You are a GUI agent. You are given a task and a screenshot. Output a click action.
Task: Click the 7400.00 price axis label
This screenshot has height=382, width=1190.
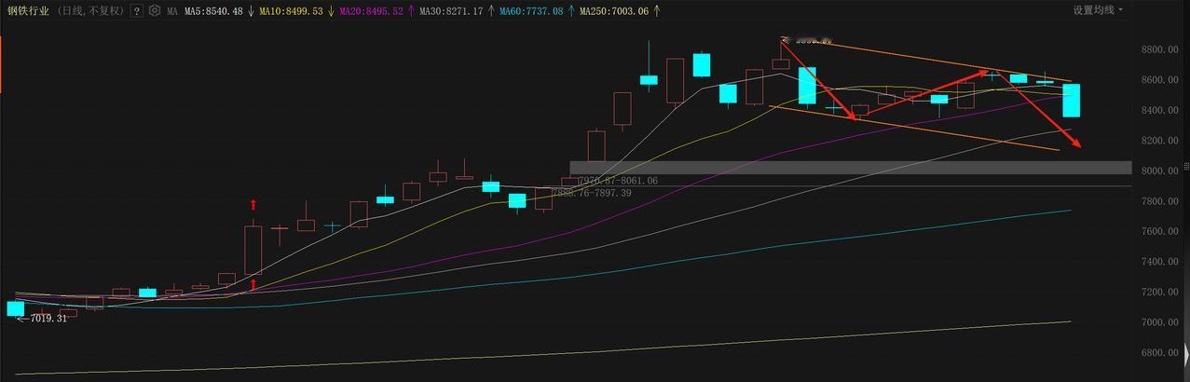(x=1158, y=262)
